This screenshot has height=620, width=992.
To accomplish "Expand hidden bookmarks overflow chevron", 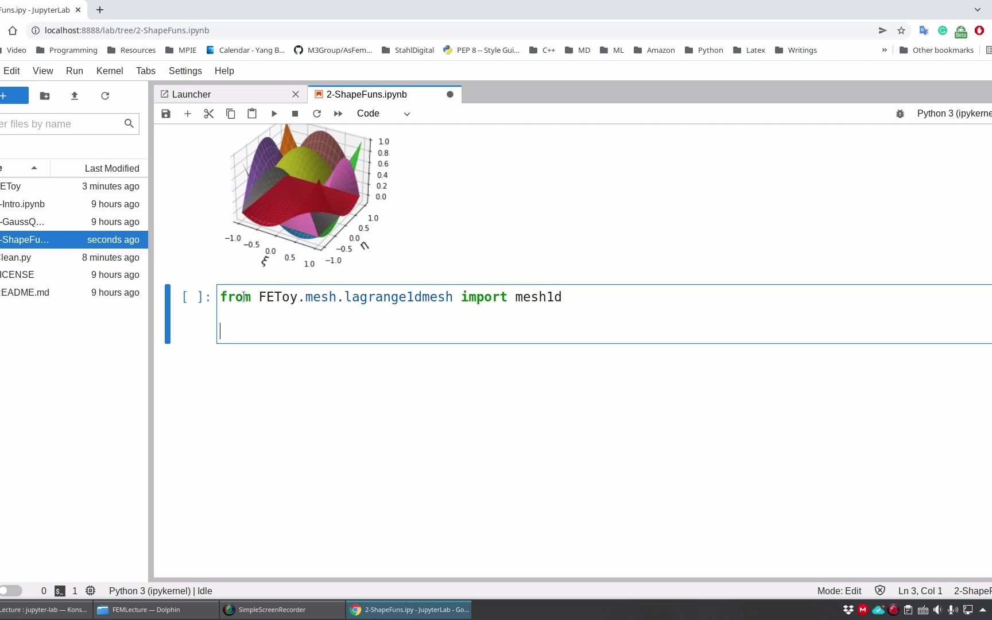I will 884,50.
